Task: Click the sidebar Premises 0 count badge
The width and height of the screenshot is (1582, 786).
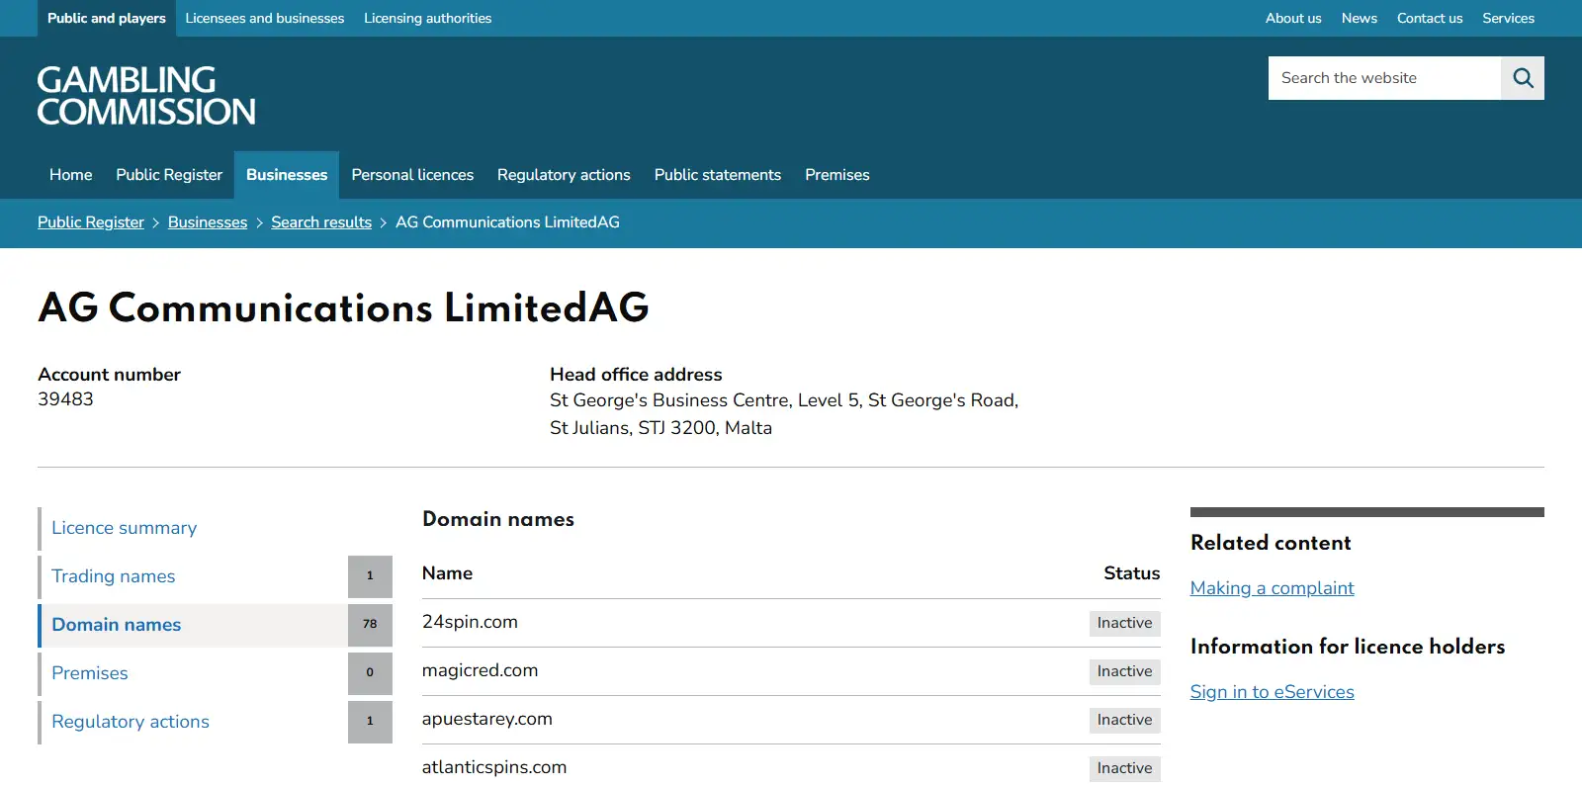Action: coord(370,673)
